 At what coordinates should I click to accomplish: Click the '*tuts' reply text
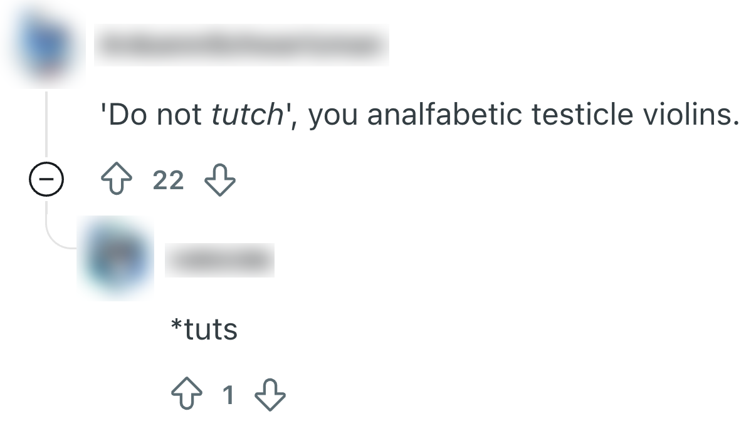click(204, 330)
